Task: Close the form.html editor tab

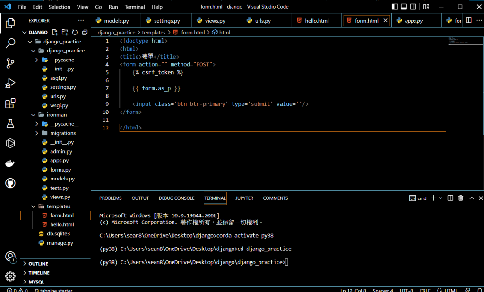Action: 385,20
